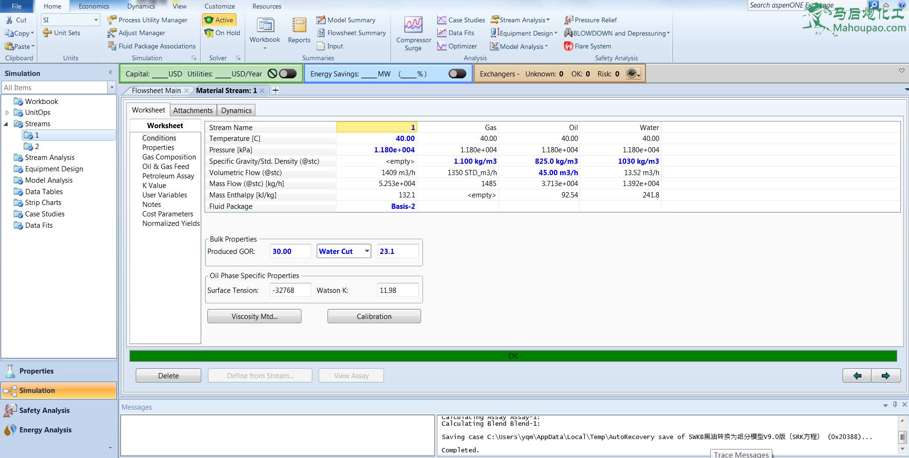Image resolution: width=909 pixels, height=458 pixels.
Task: Open the Workbook tree folder
Action: click(x=36, y=102)
